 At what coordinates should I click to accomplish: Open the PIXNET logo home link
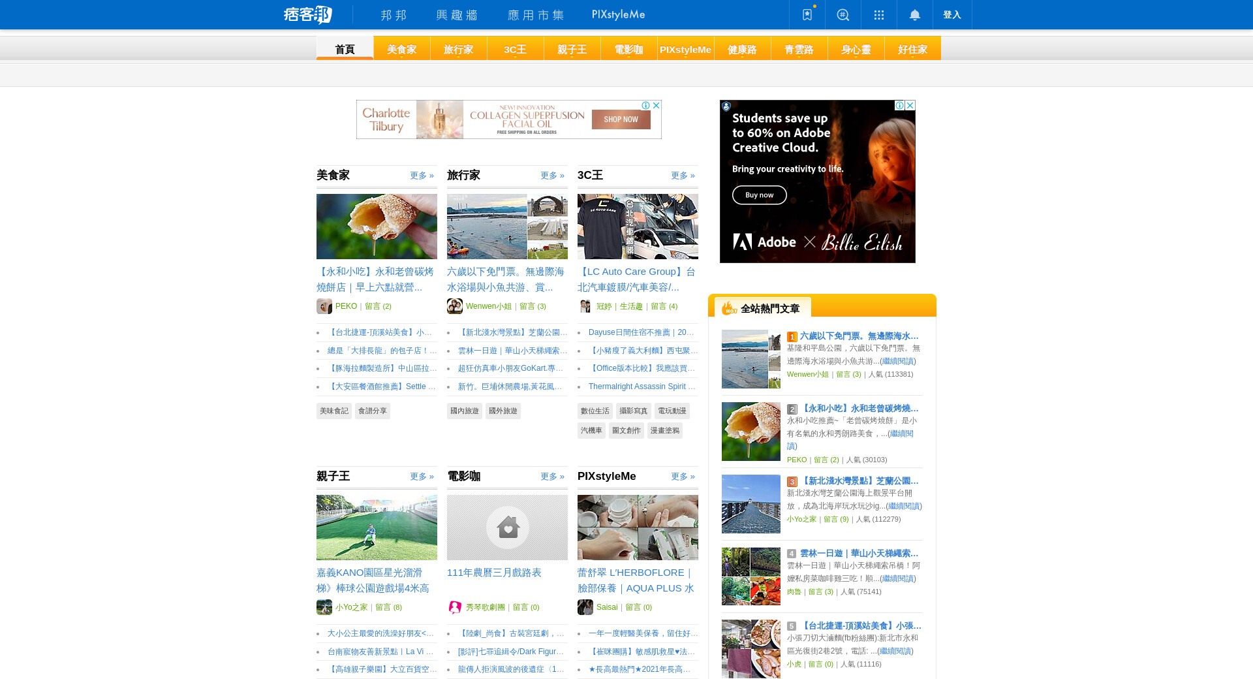point(308,14)
